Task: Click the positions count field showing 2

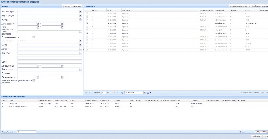Action: click(27, 132)
